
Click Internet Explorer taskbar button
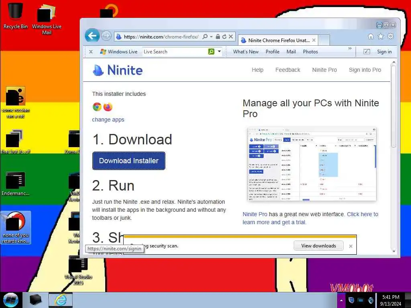[61, 300]
